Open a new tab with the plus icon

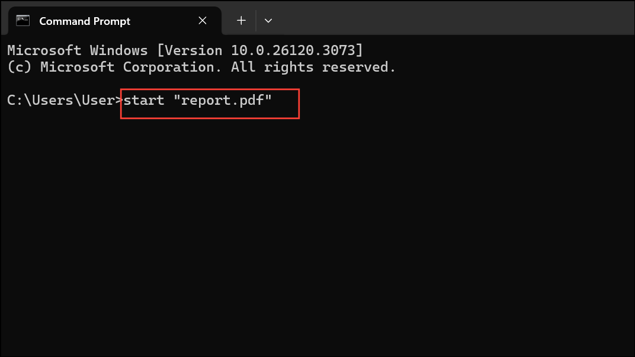[x=241, y=20]
